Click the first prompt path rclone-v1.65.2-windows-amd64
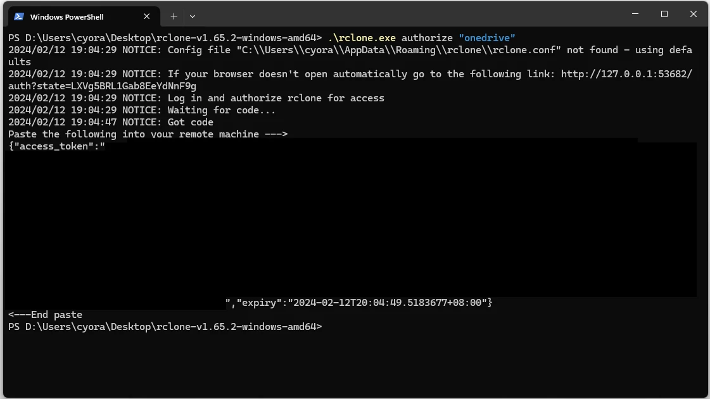 [236, 38]
